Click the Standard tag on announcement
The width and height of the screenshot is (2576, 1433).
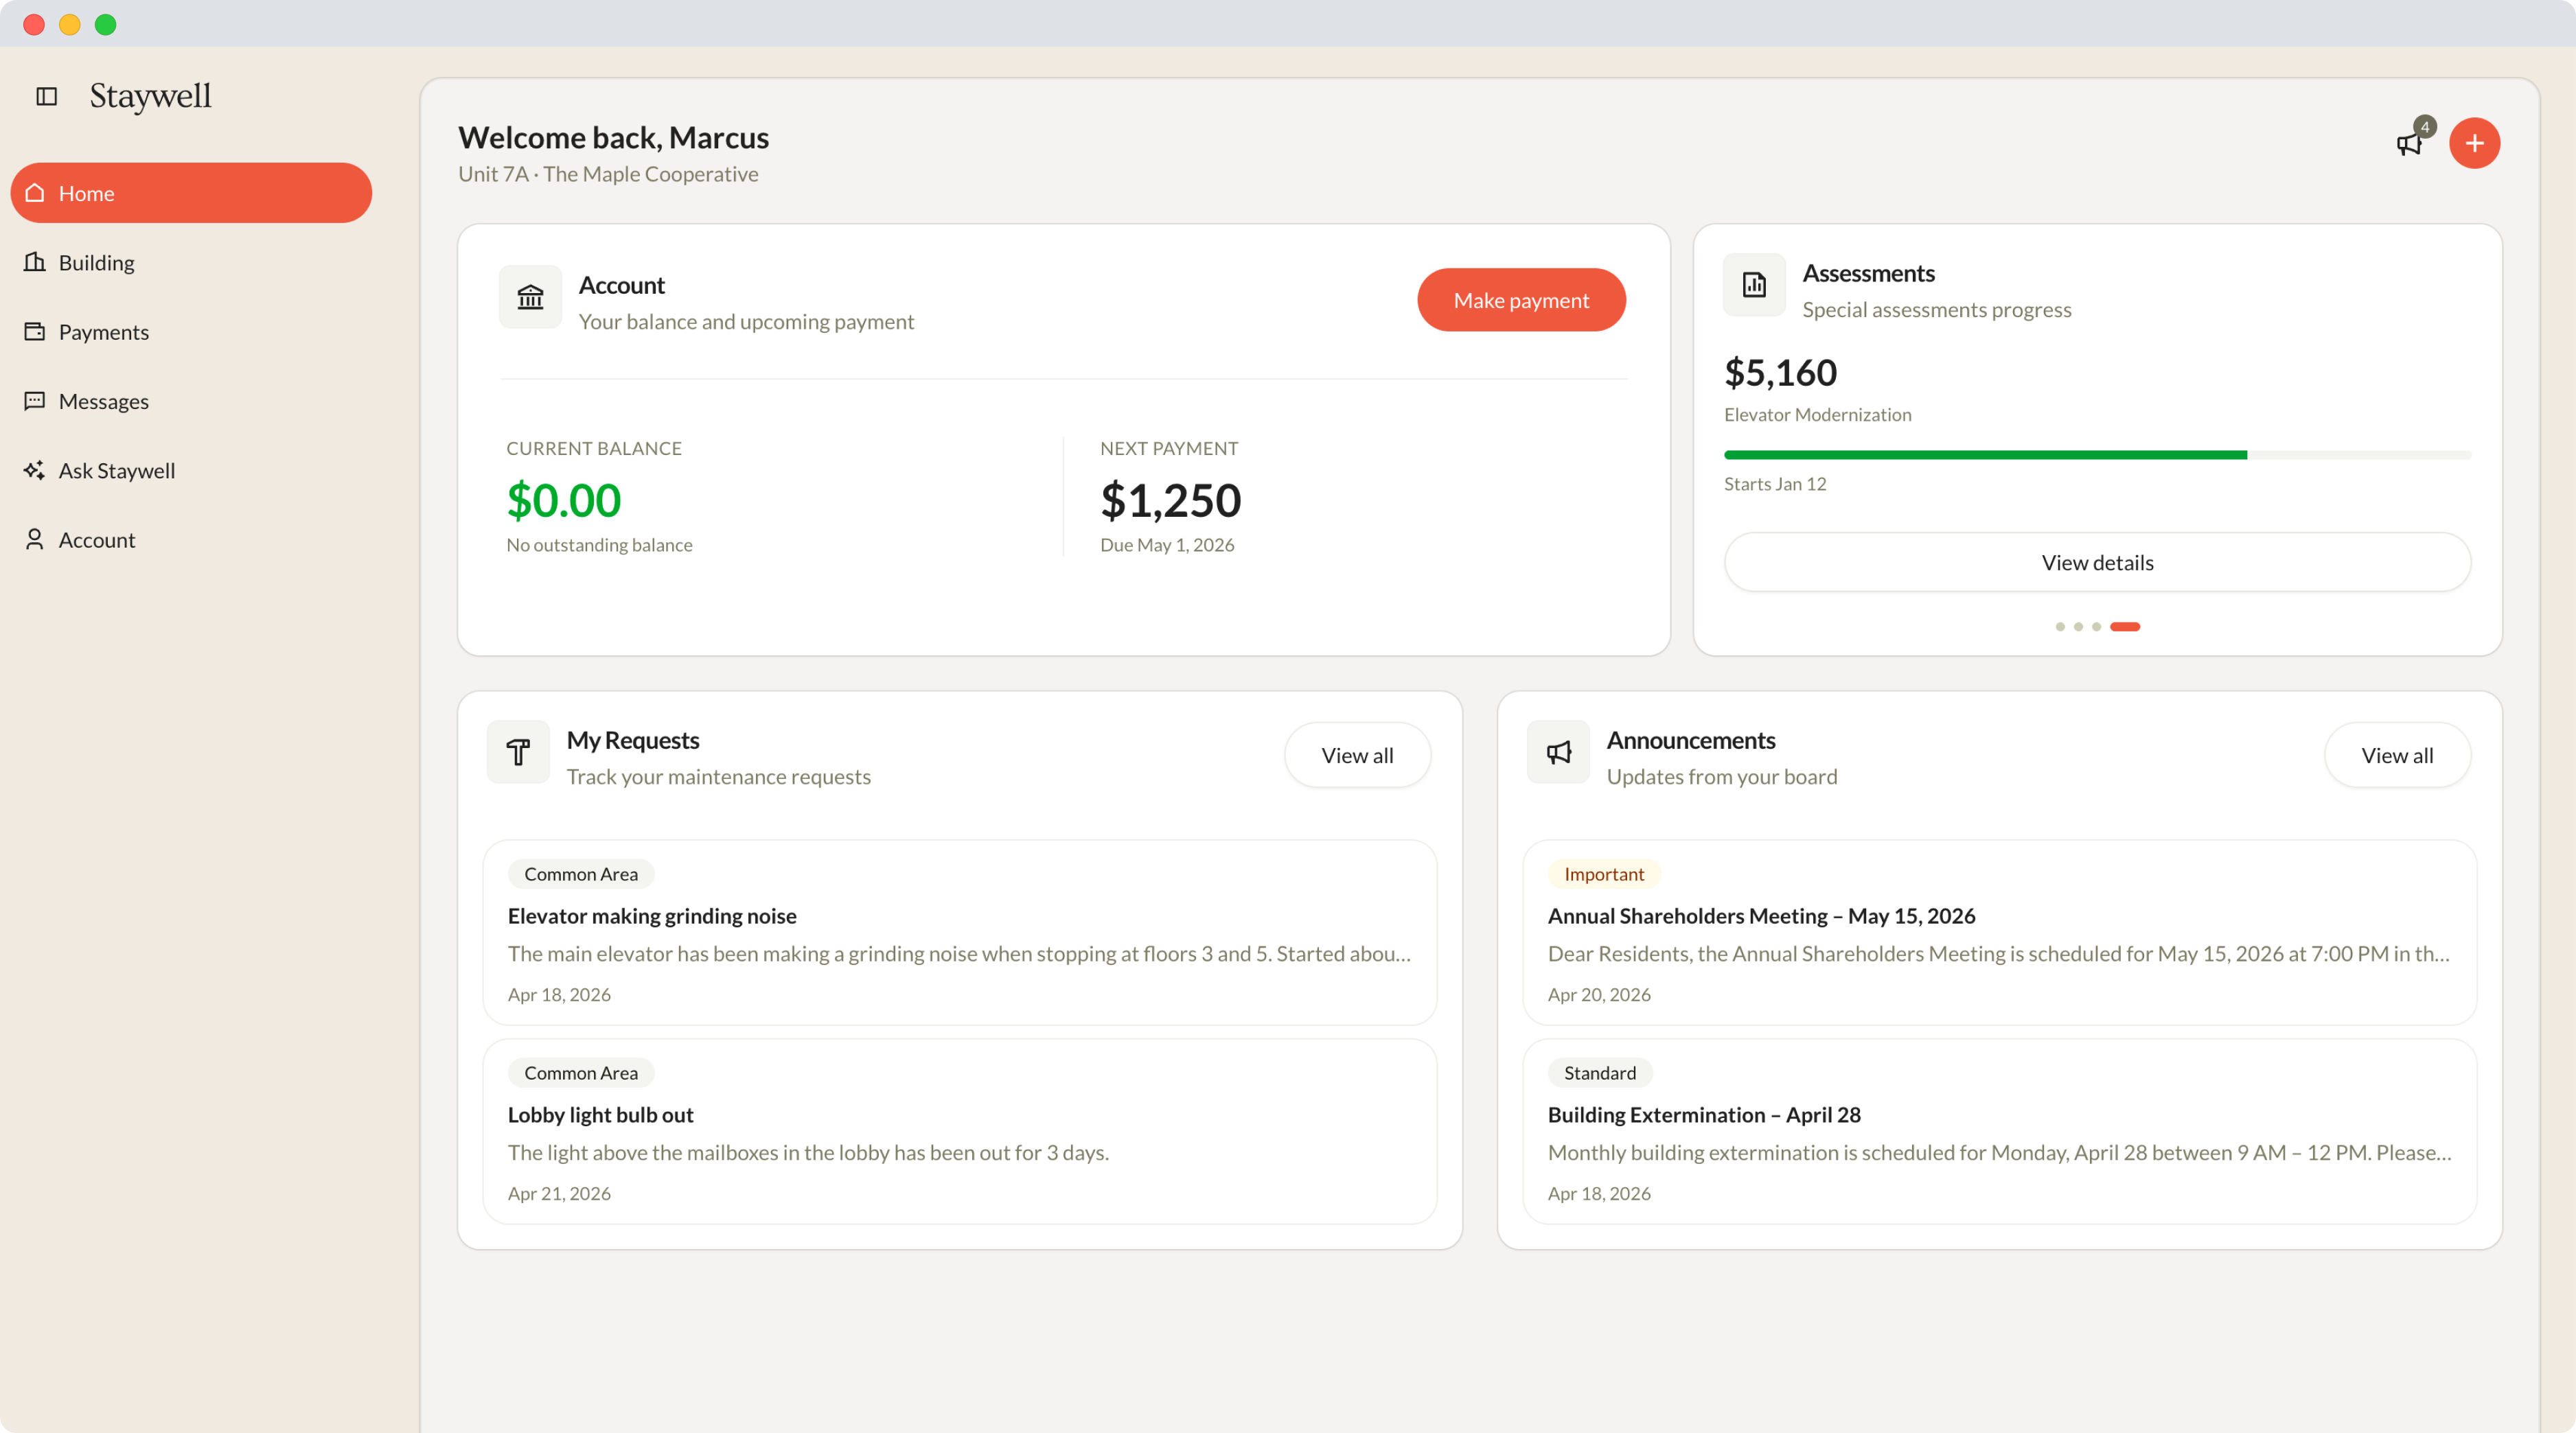(x=1600, y=1073)
